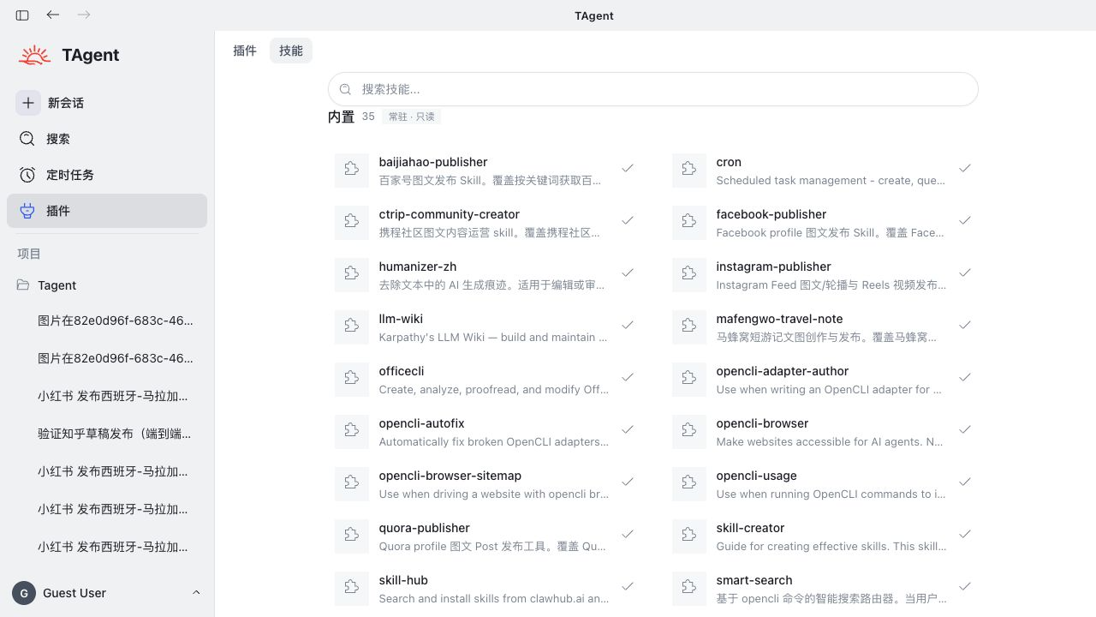Click the 常驻 · 只读 badge
Image resolution: width=1096 pixels, height=617 pixels.
click(x=411, y=117)
